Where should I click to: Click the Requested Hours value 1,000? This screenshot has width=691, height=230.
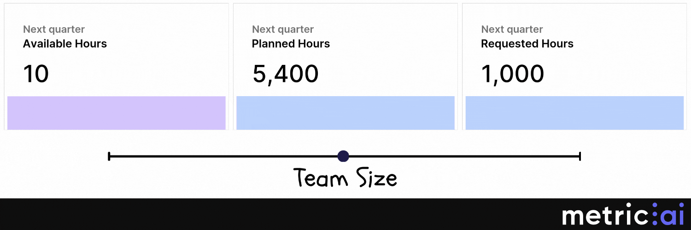coord(512,74)
